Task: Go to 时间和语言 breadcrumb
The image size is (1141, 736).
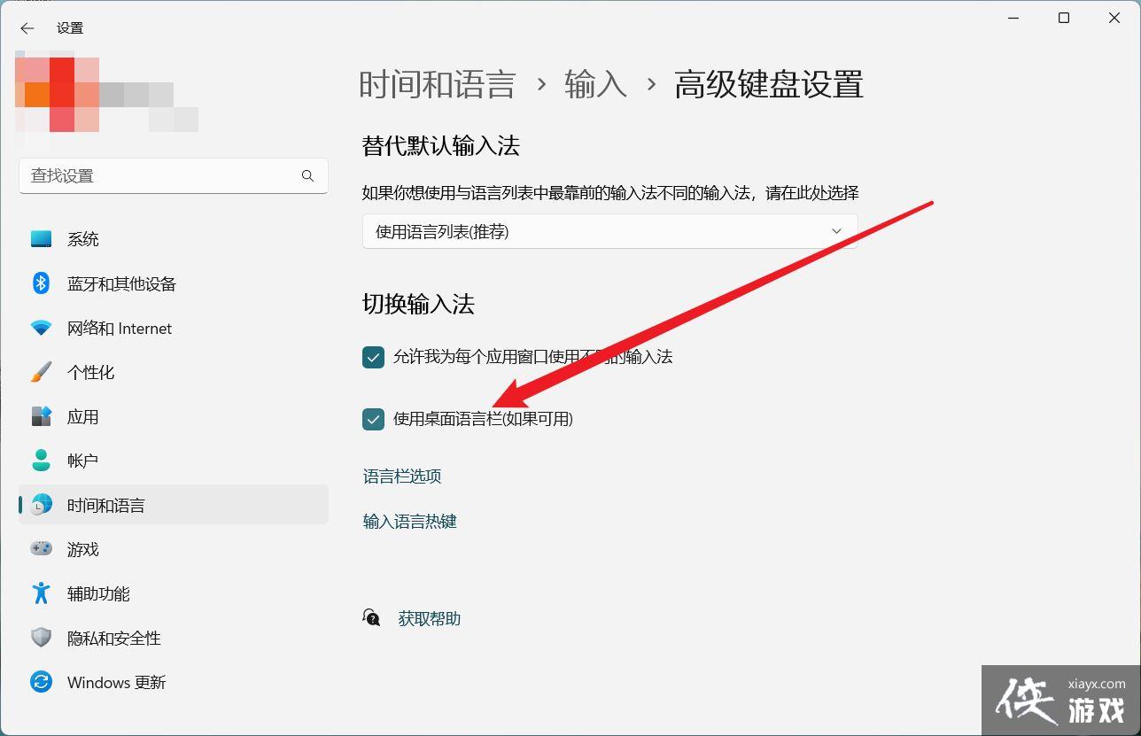Action: click(437, 85)
